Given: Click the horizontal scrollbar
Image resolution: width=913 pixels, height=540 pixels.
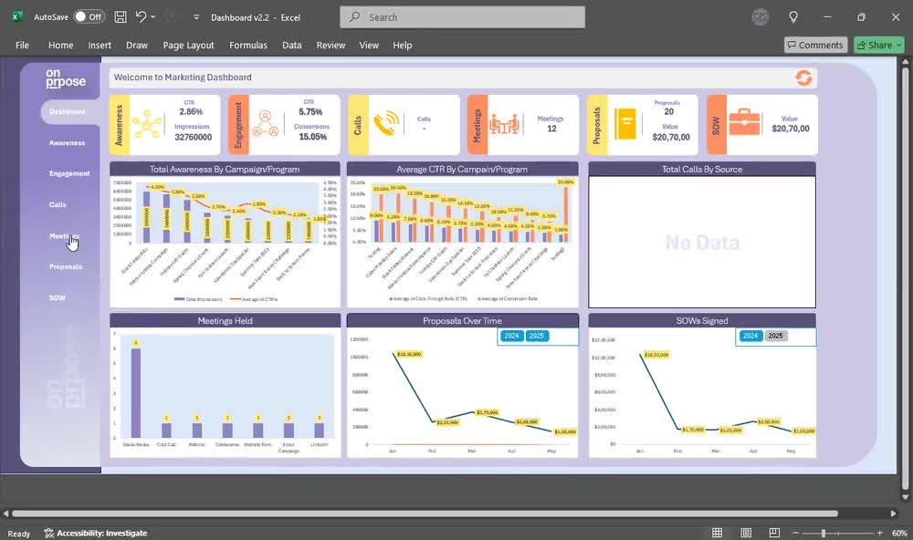Looking at the screenshot, I should pos(425,514).
